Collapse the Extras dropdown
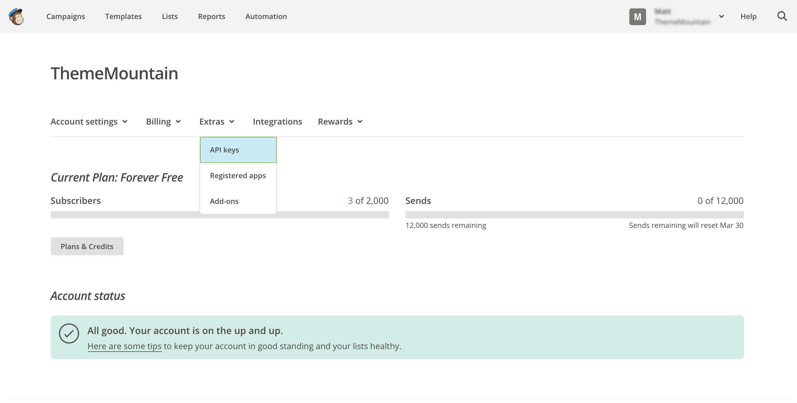The height and width of the screenshot is (403, 797). 217,121
